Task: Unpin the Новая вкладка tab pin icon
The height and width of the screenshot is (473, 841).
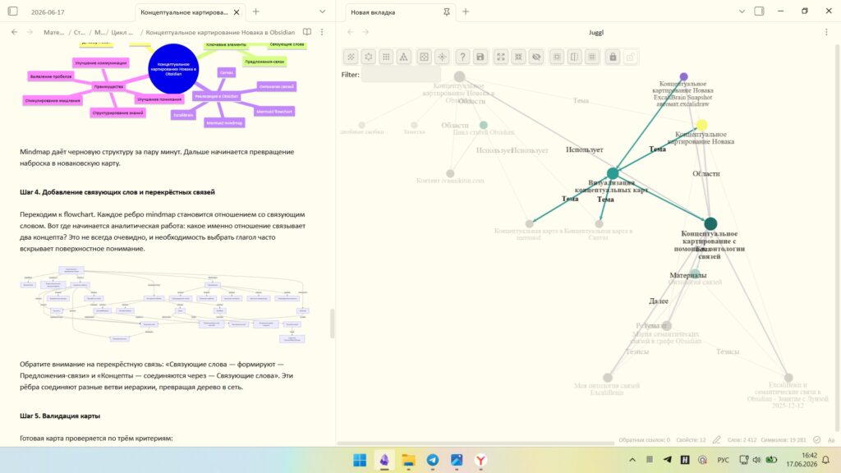Action: (446, 11)
